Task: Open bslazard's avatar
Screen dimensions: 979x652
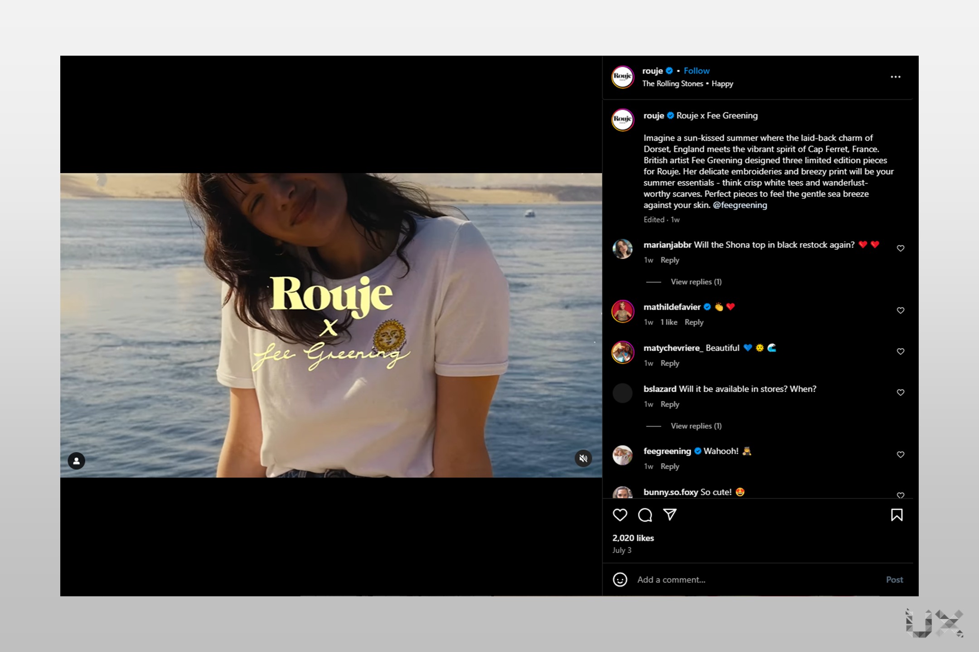Action: [623, 393]
